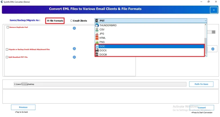Enable Remove Duplicate Mail checkbox
This screenshot has width=220, height=117.
(x=8, y=27)
